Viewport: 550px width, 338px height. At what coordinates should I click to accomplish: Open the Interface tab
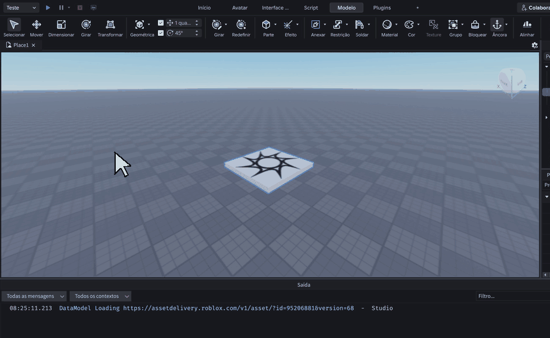275,8
